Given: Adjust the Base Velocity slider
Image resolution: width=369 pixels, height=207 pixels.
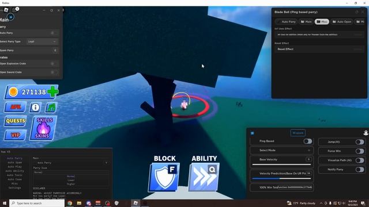Looking at the screenshot, I should click(281, 164).
